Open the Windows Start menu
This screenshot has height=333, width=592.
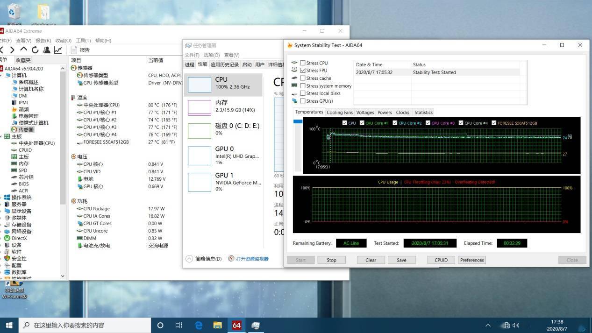click(x=9, y=325)
